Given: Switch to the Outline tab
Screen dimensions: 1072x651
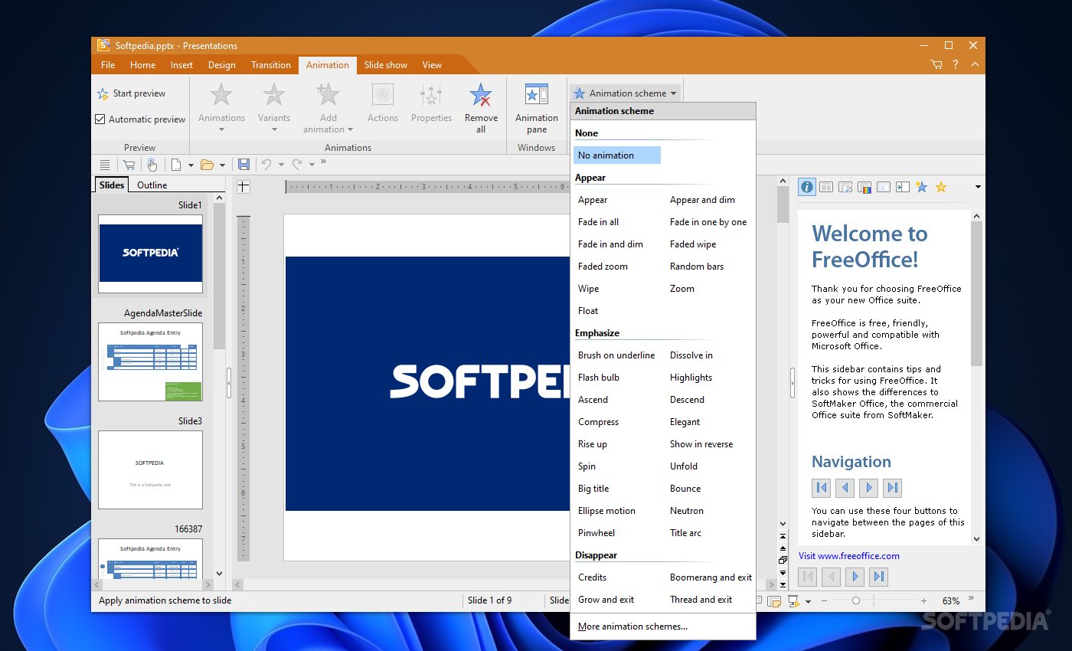Looking at the screenshot, I should (x=152, y=185).
